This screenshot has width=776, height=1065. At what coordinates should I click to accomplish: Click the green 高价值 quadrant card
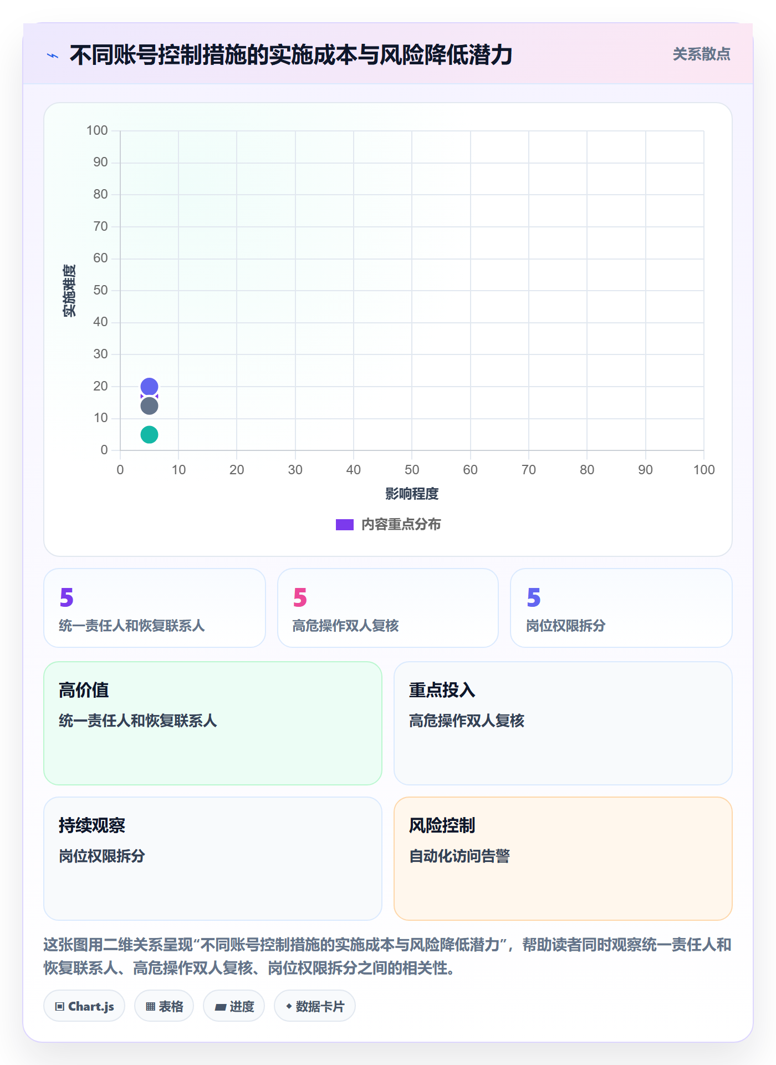point(213,723)
